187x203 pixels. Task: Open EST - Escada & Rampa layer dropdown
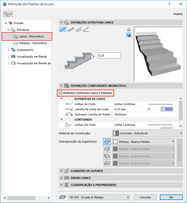tap(99, 197)
